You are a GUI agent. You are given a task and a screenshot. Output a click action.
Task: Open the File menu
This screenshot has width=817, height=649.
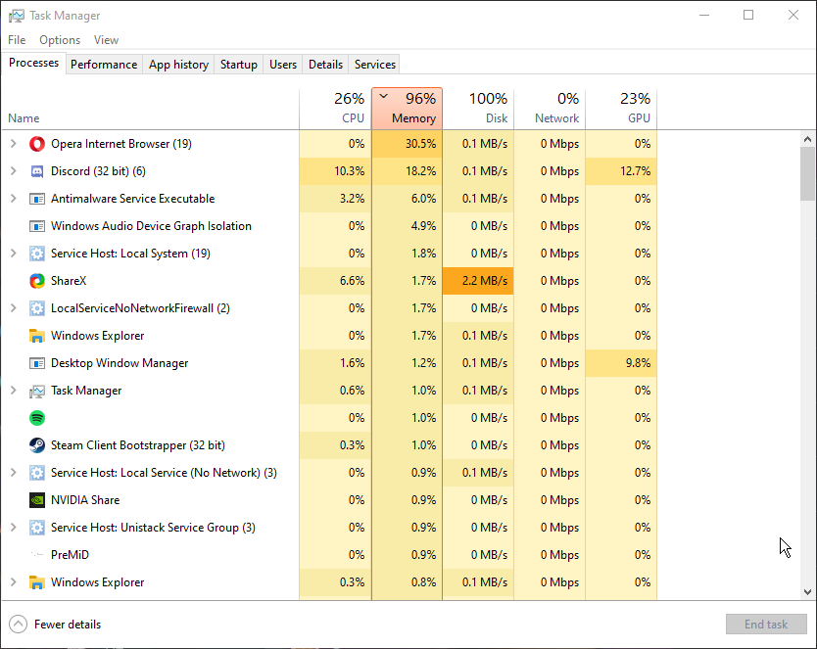coord(17,40)
